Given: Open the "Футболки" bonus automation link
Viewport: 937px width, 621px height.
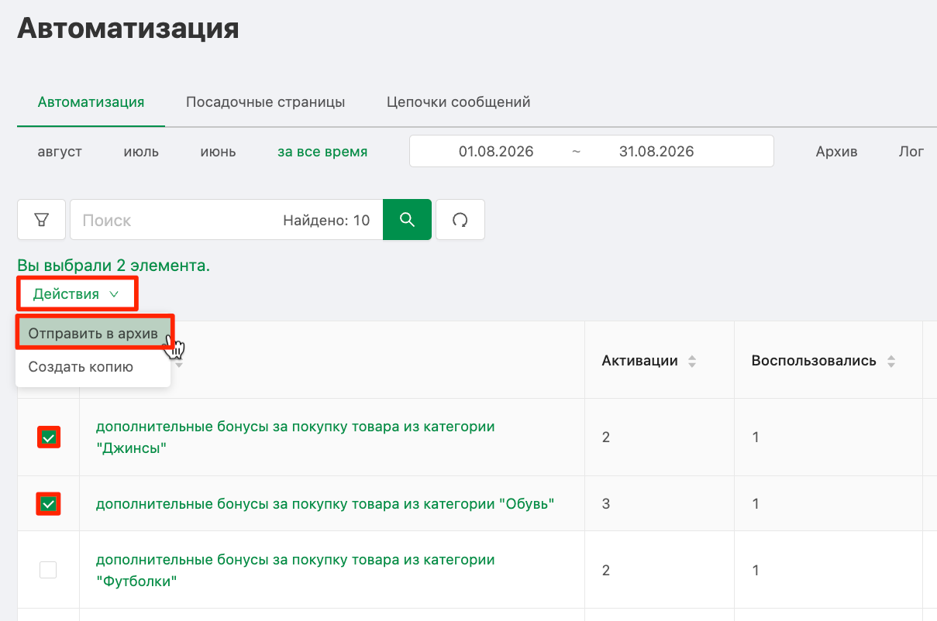Looking at the screenshot, I should click(295, 570).
